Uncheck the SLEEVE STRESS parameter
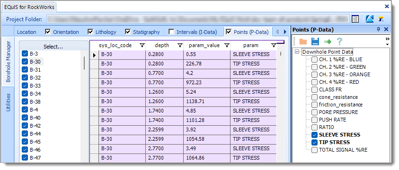Image resolution: width=399 pixels, height=170 pixels. coord(315,135)
